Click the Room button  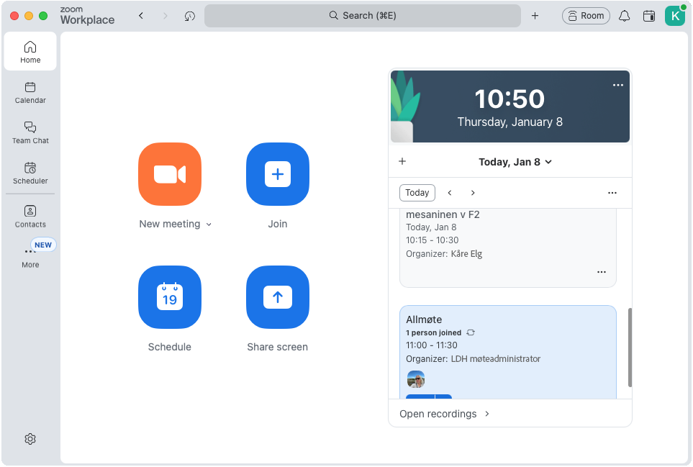click(586, 15)
